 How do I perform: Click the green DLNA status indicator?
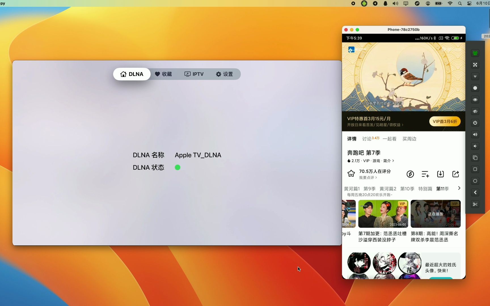tap(178, 167)
